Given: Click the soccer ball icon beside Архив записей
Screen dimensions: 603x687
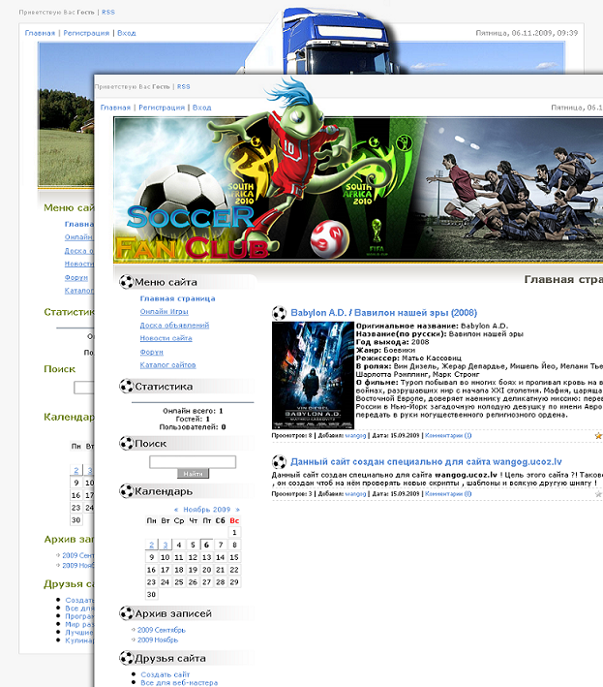Looking at the screenshot, I should pyautogui.click(x=127, y=613).
